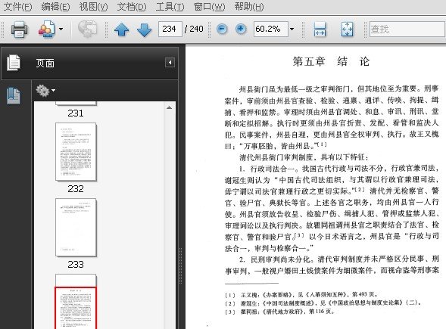Screen dimensions: 446x329
Task: Open the 工具(T) menu
Action: (x=170, y=6)
